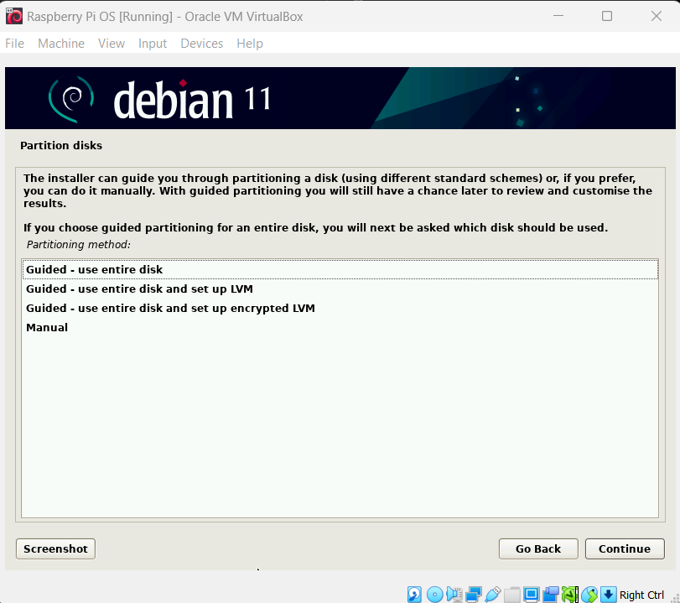Click the VirtualBox app icon in title bar

[14, 16]
